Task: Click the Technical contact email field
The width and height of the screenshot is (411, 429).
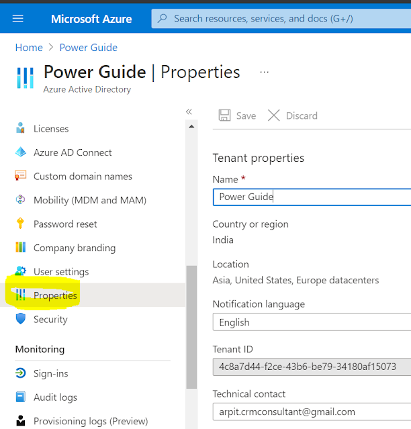Action: click(x=312, y=412)
